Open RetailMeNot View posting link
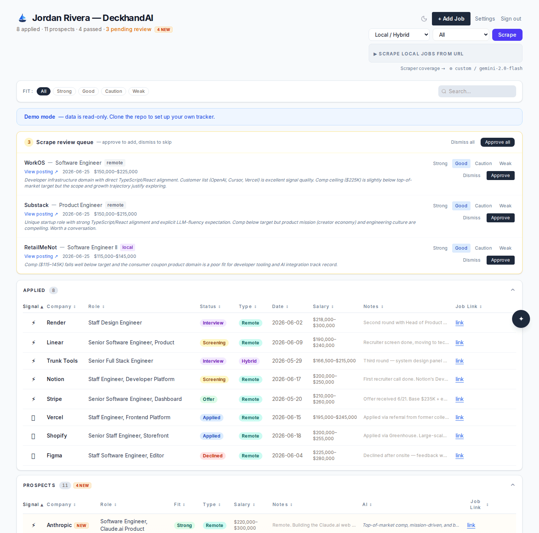539x533 pixels. [x=41, y=256]
